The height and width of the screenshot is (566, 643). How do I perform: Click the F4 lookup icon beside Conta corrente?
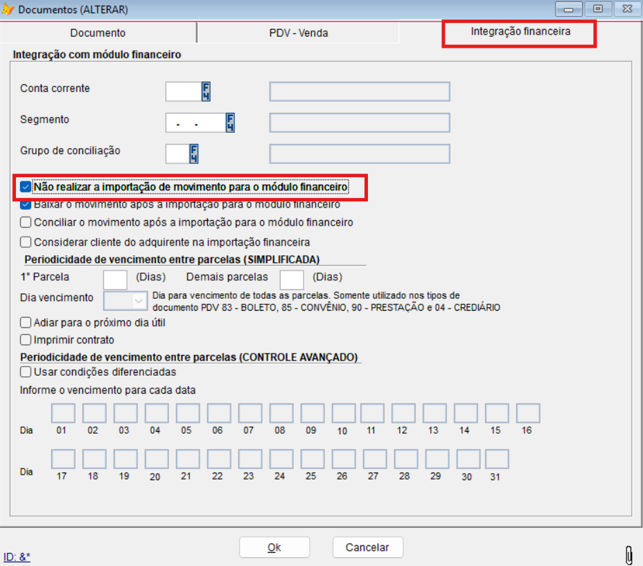(206, 91)
